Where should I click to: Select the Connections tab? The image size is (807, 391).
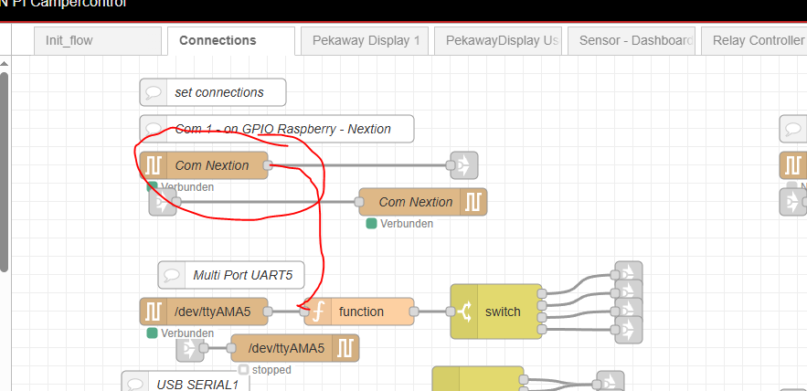231,40
